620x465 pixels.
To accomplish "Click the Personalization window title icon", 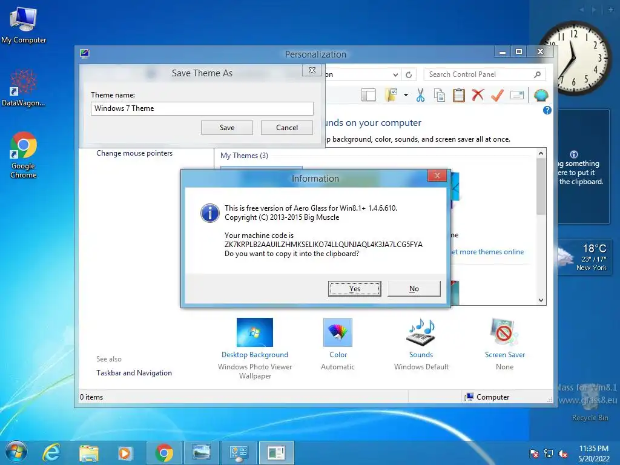I will [85, 54].
